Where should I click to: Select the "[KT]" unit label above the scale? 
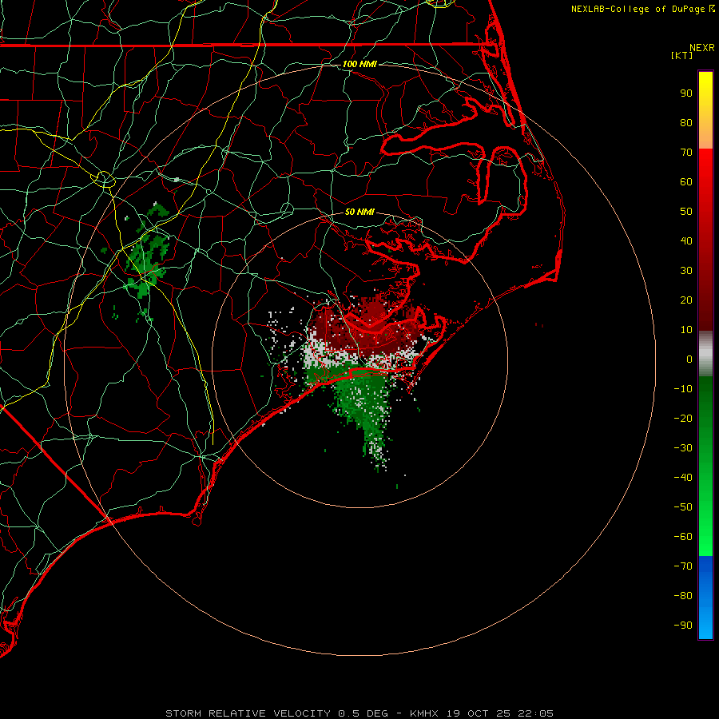coord(682,55)
